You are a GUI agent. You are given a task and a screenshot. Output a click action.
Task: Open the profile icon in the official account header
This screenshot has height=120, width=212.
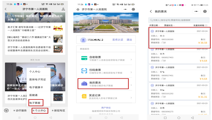click(63, 9)
